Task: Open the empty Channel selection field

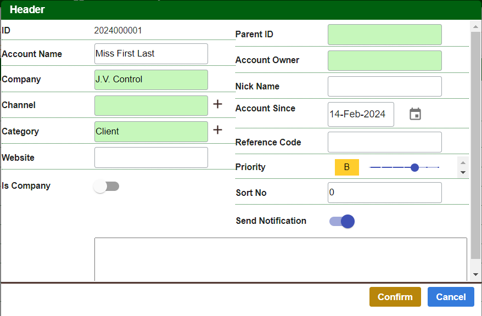Action: point(151,105)
